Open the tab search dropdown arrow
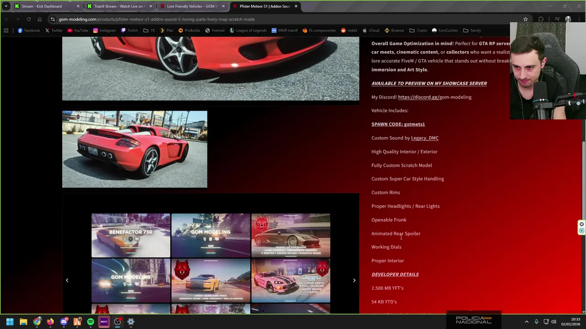Screen dimensions: 586x329 tap(6, 6)
